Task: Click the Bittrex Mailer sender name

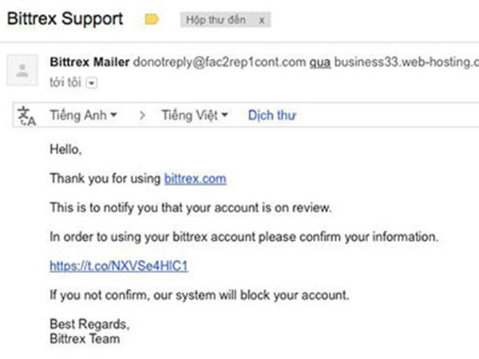Action: 89,62
